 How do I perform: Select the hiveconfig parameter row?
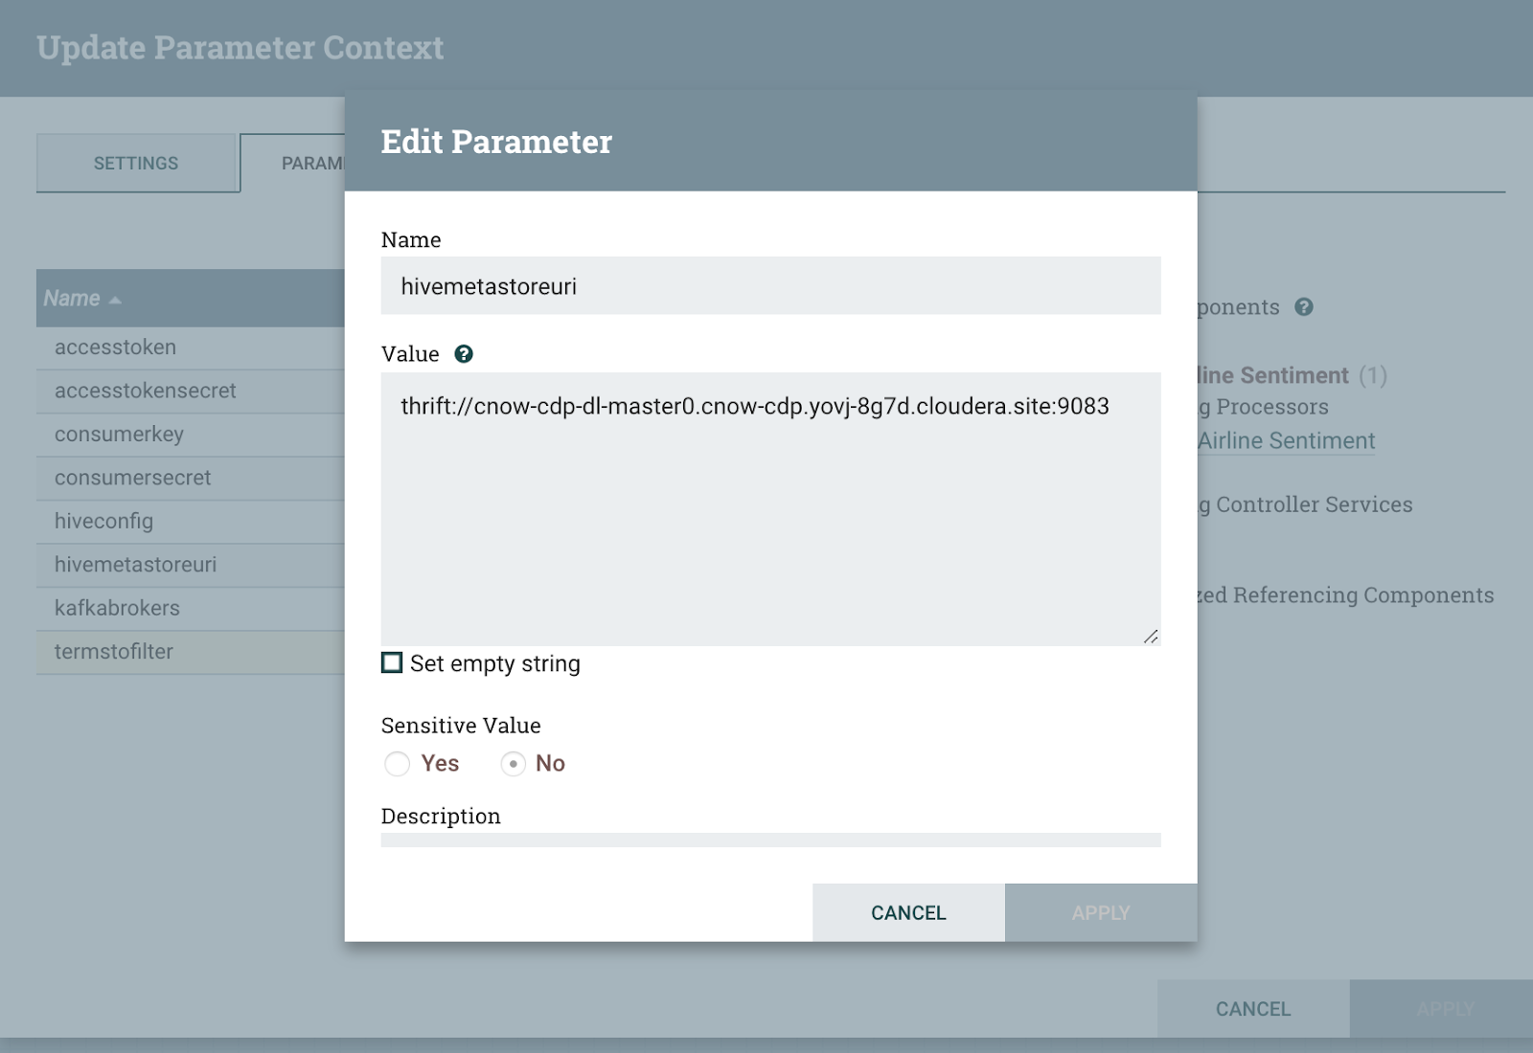point(103,521)
